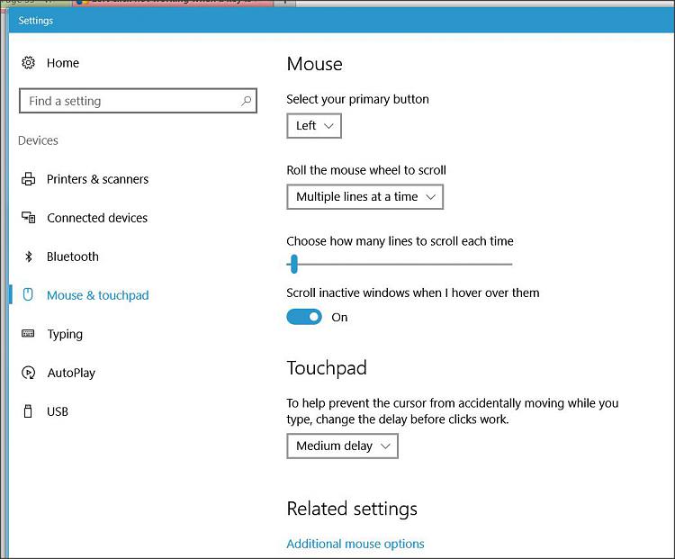The height and width of the screenshot is (559, 675).
Task: Open USB settings page
Action: coord(58,411)
